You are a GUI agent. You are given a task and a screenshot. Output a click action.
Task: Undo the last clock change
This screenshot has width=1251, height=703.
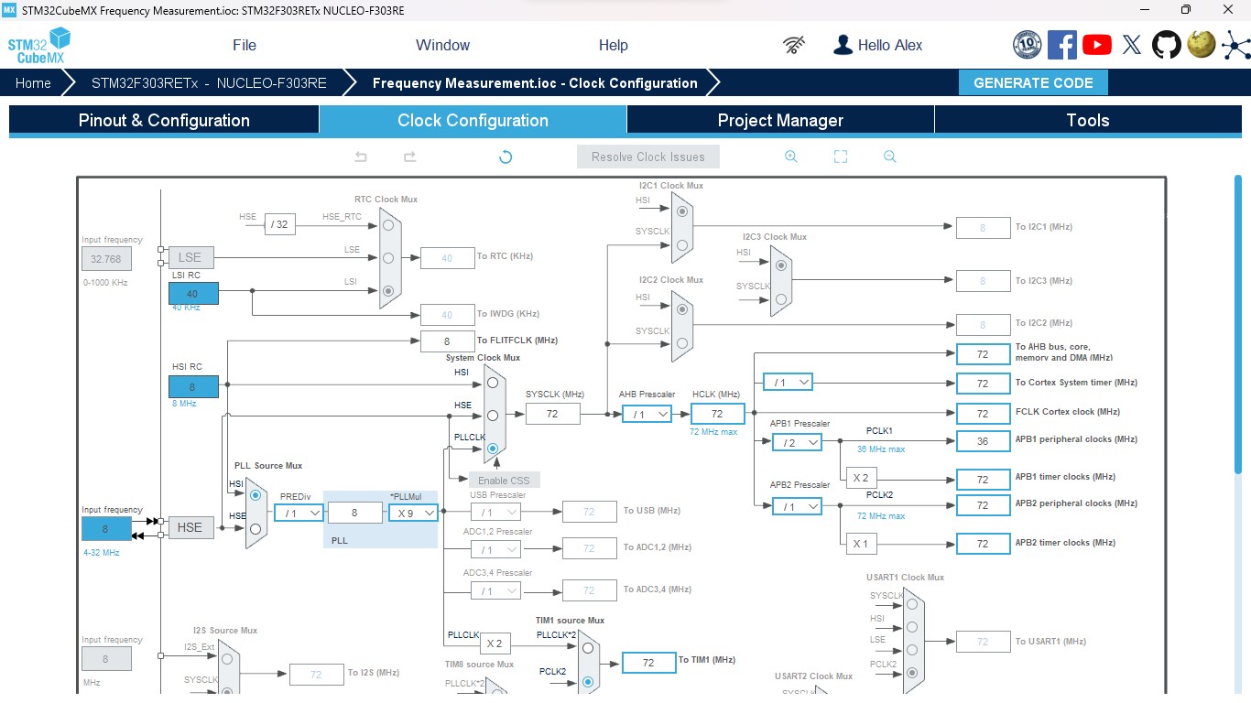point(361,157)
